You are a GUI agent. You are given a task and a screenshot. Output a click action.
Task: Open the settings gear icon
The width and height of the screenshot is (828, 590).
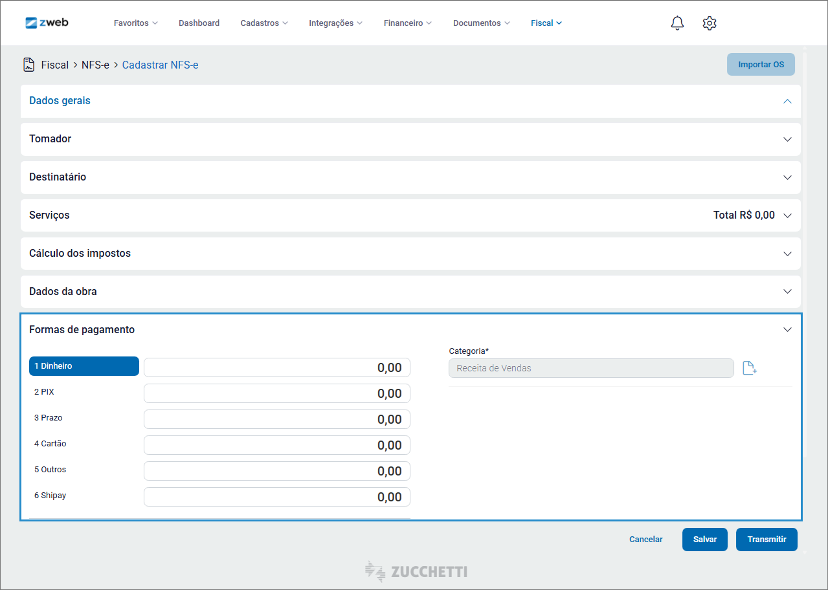point(709,23)
